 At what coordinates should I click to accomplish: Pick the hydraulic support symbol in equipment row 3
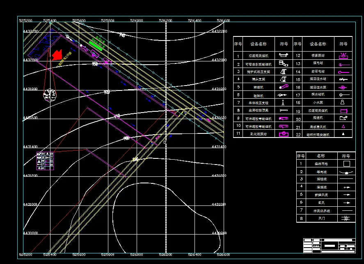(283, 71)
